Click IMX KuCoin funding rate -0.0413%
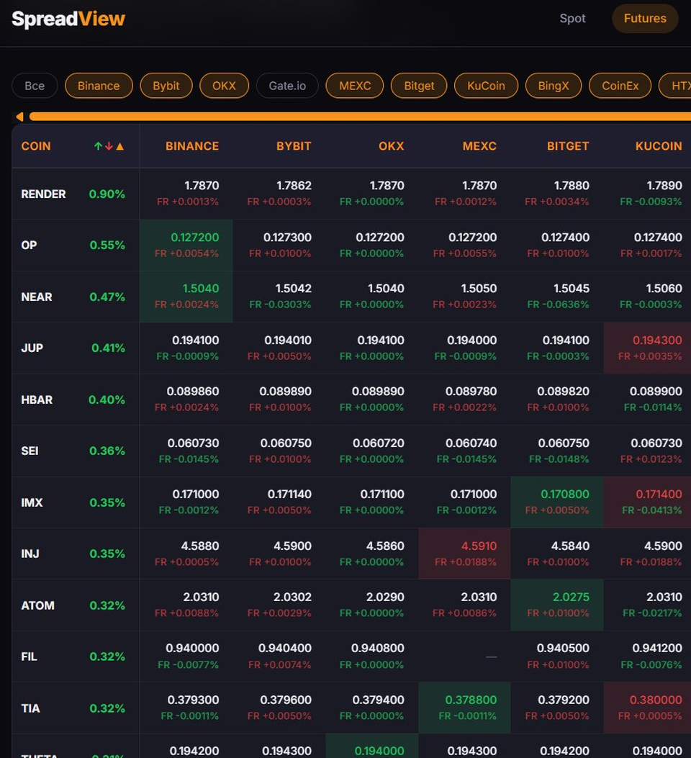This screenshot has width=691, height=758. coord(652,510)
